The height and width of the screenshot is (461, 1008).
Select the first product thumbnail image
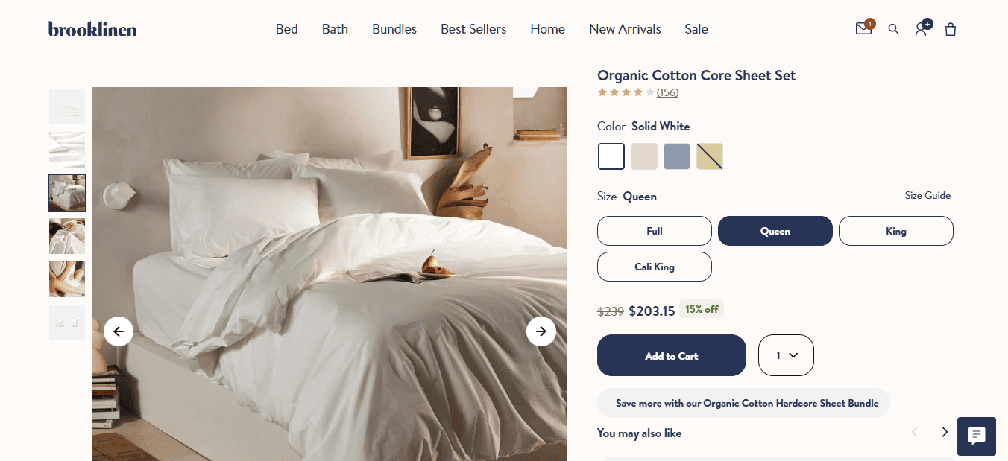(67, 106)
